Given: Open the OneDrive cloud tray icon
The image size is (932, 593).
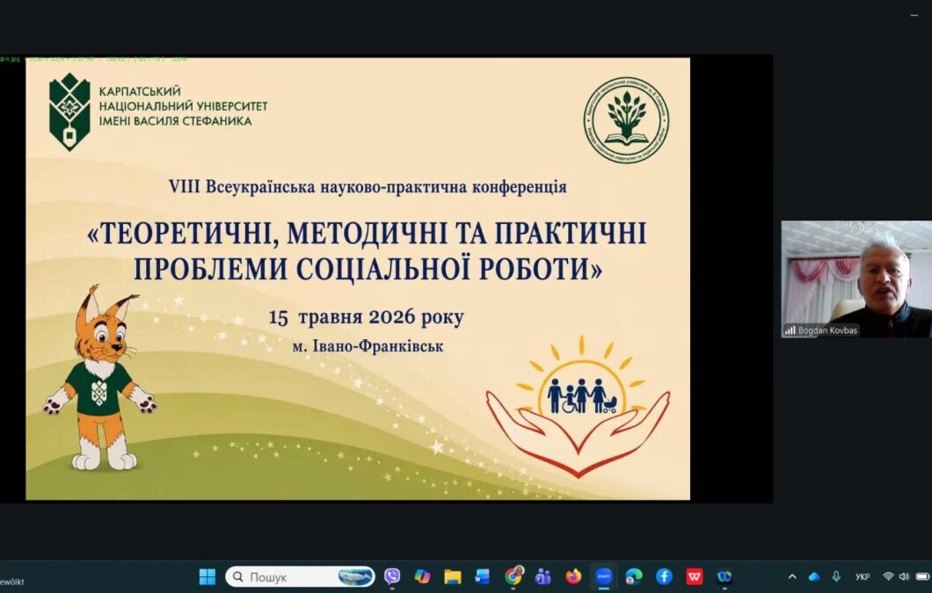Looking at the screenshot, I should [x=814, y=576].
